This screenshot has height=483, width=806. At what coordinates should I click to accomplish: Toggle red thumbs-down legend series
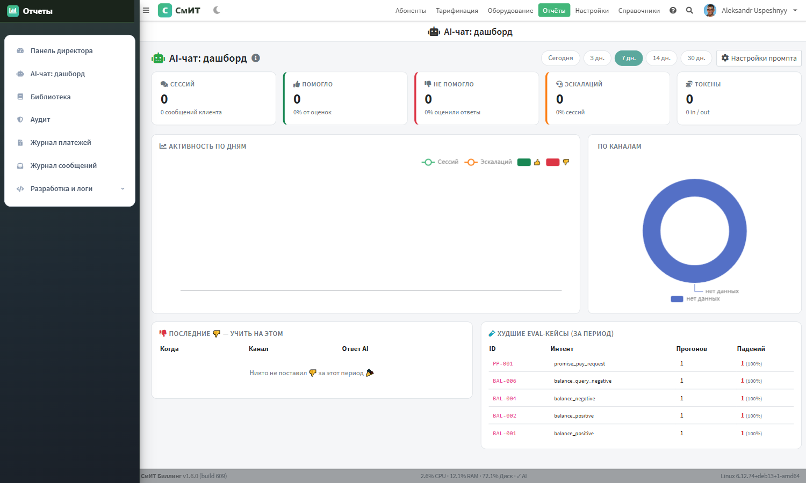tap(558, 162)
